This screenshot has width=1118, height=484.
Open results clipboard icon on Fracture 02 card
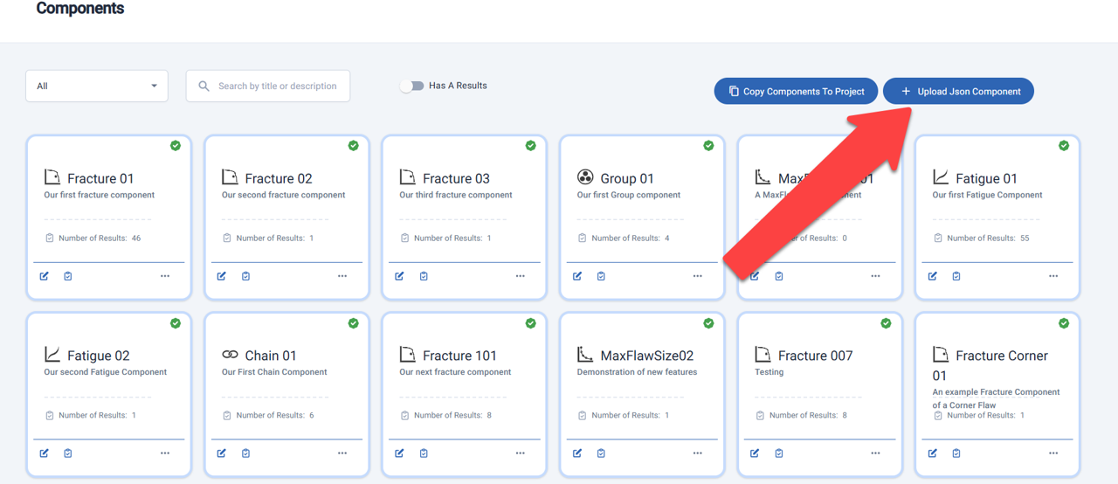[x=245, y=276]
